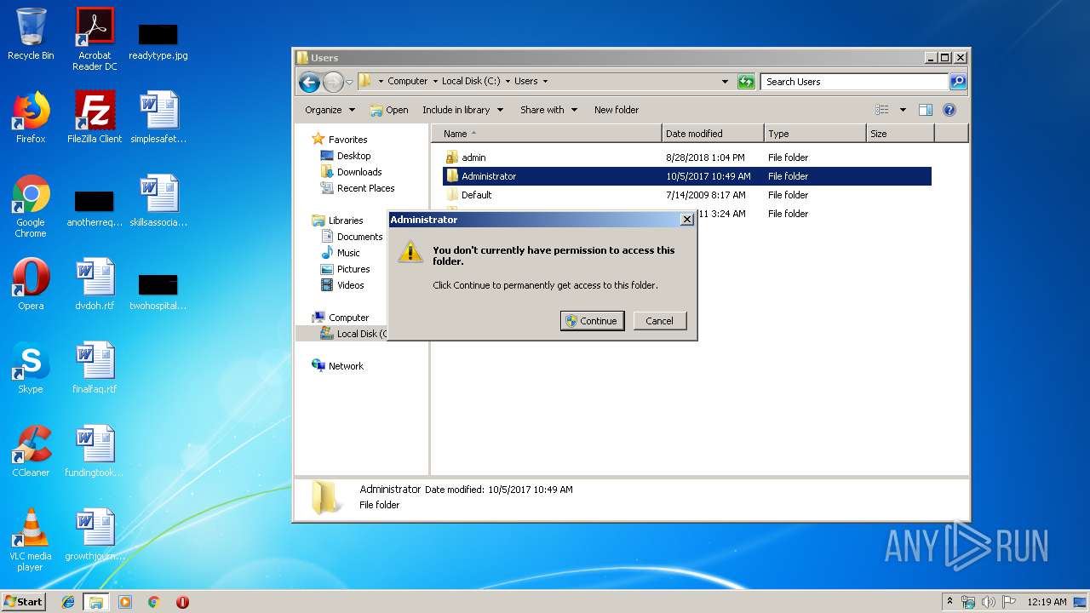Click volume speaker icon in tray
Image resolution: width=1090 pixels, height=613 pixels.
989,602
